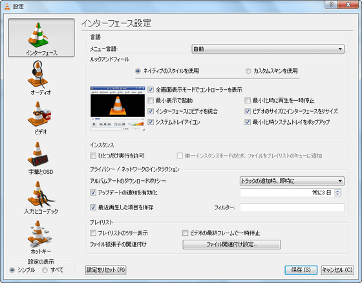Increase the update notification days stepper

click(337, 191)
